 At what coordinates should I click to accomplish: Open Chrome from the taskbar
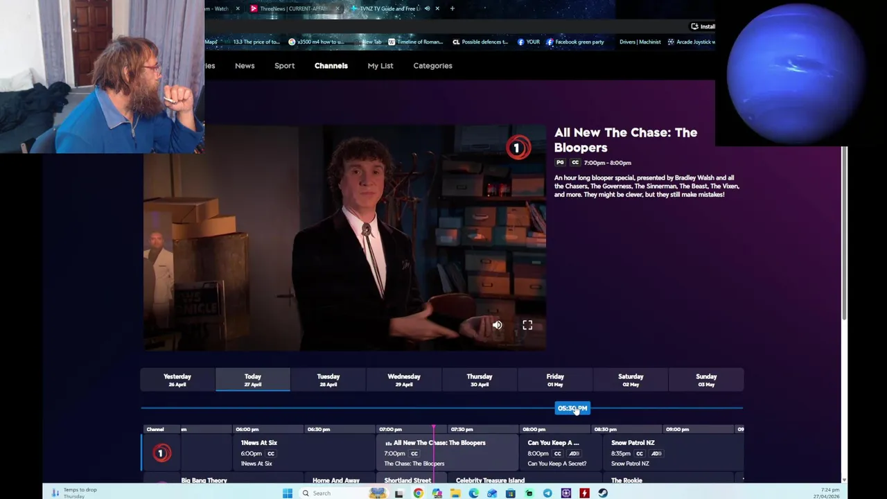pyautogui.click(x=418, y=493)
